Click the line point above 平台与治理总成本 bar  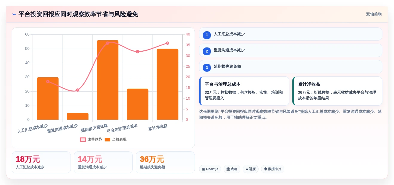pyautogui.click(x=138, y=52)
